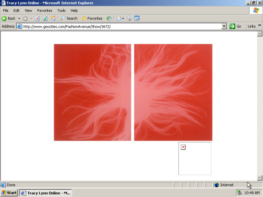Close the Internet Explorer window

[x=259, y=3]
